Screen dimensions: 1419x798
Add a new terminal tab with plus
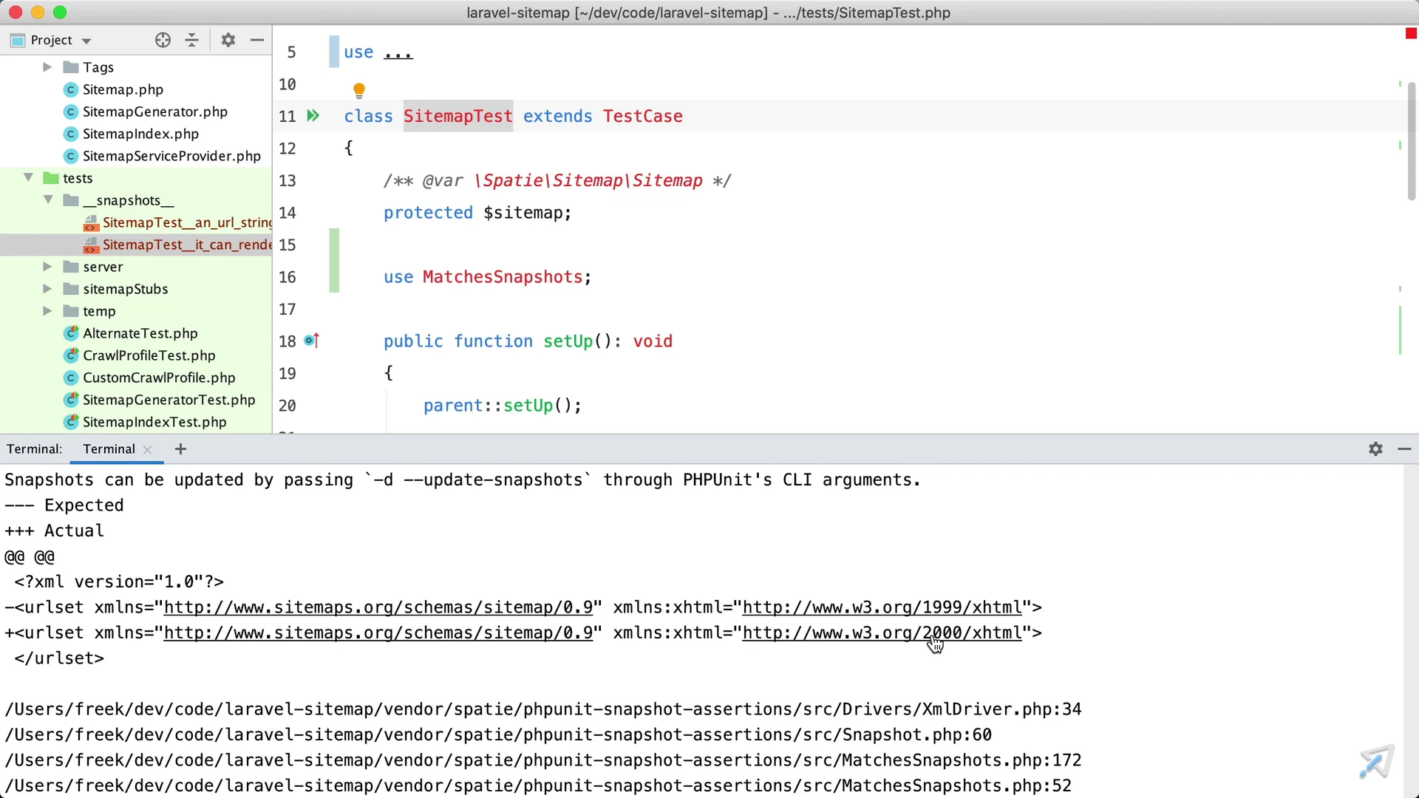coord(180,449)
